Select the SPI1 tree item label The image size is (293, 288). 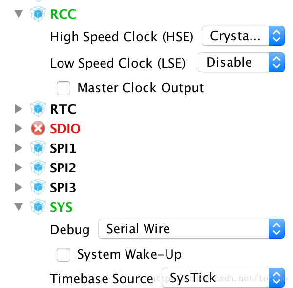(63, 148)
